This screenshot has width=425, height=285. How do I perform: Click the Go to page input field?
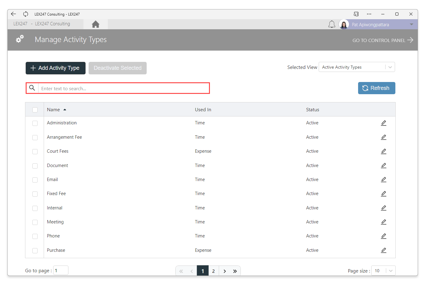click(x=61, y=270)
